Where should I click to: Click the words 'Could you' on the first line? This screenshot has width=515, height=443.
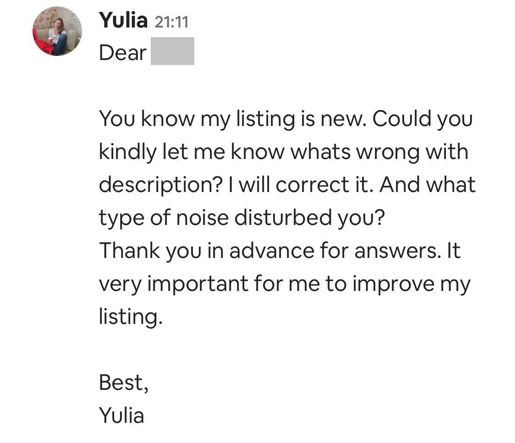422,119
